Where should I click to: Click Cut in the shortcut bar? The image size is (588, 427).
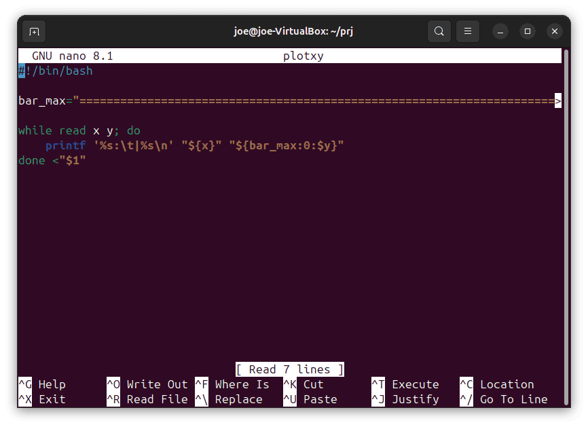pos(314,384)
